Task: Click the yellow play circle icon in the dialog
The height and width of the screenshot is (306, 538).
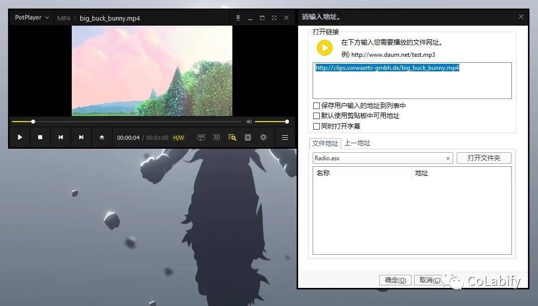Action: click(x=324, y=48)
